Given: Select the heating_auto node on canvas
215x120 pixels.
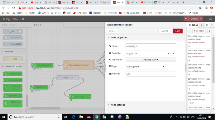Looking at the screenshot, I should [80, 96].
